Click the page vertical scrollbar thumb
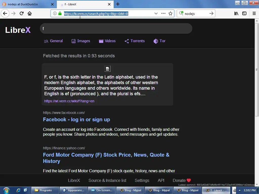The width and height of the screenshot is (259, 194). coord(257,70)
